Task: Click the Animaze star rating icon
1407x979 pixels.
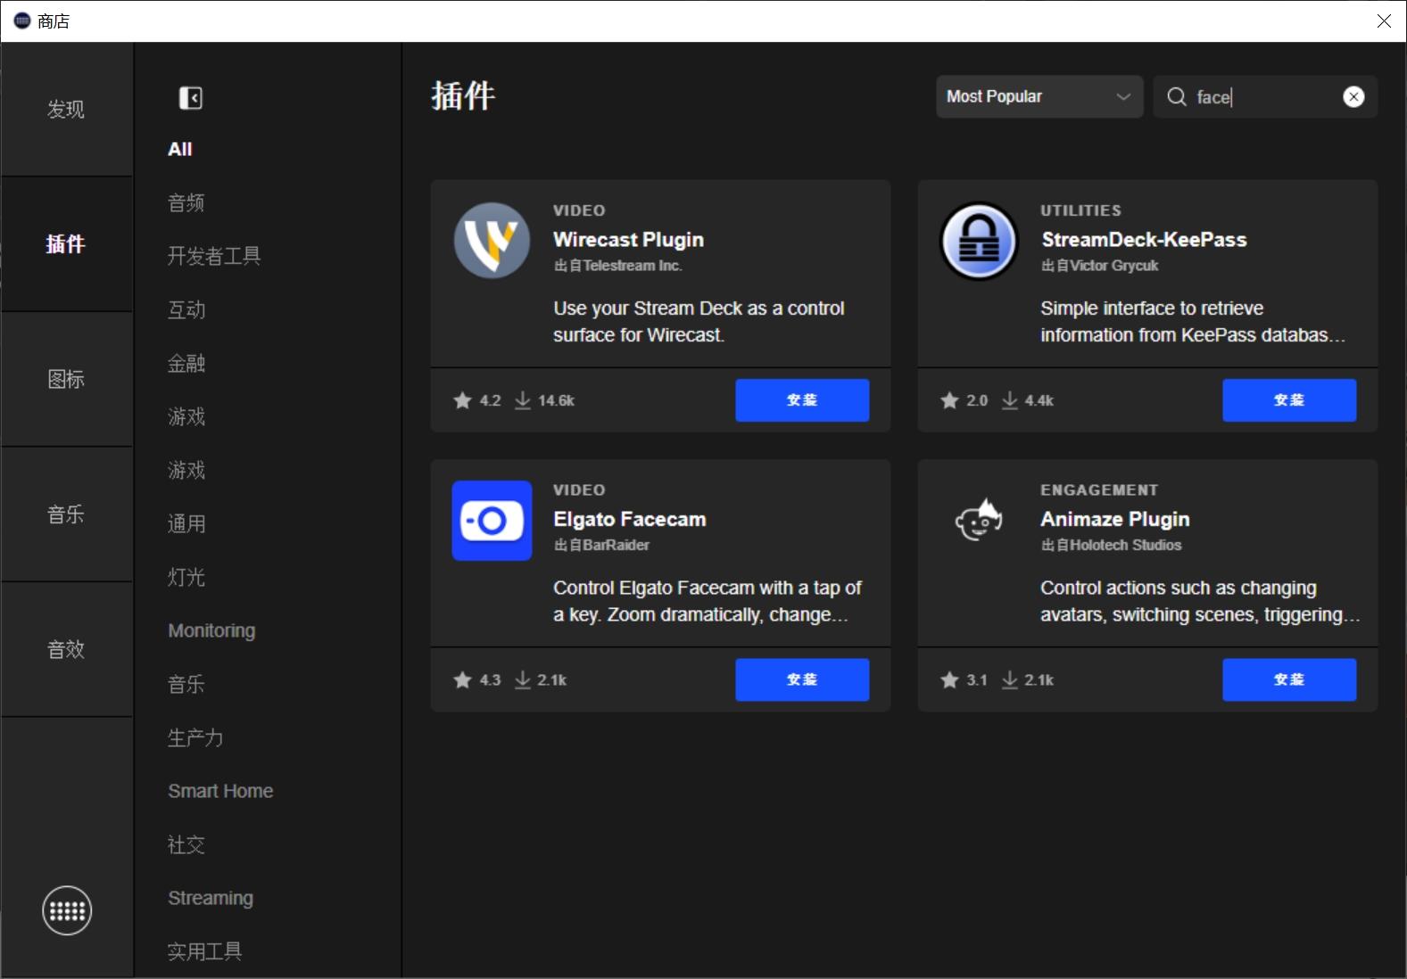Action: [949, 680]
